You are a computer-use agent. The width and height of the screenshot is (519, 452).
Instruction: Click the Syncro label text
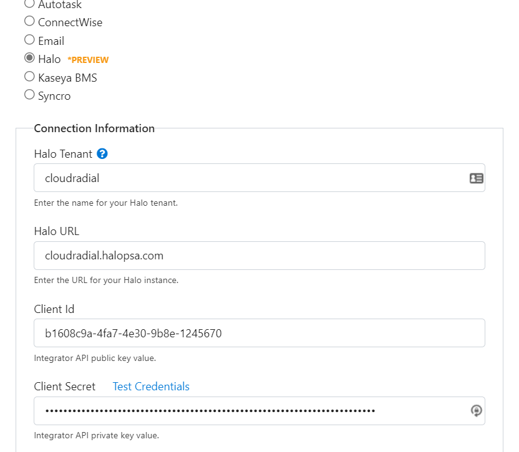(x=54, y=96)
